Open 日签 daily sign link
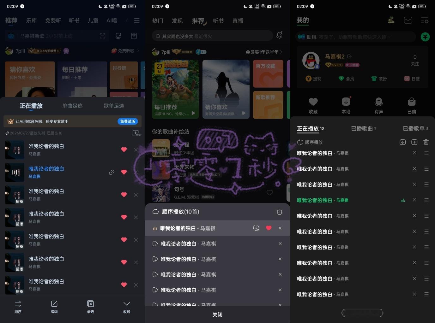 412,79
